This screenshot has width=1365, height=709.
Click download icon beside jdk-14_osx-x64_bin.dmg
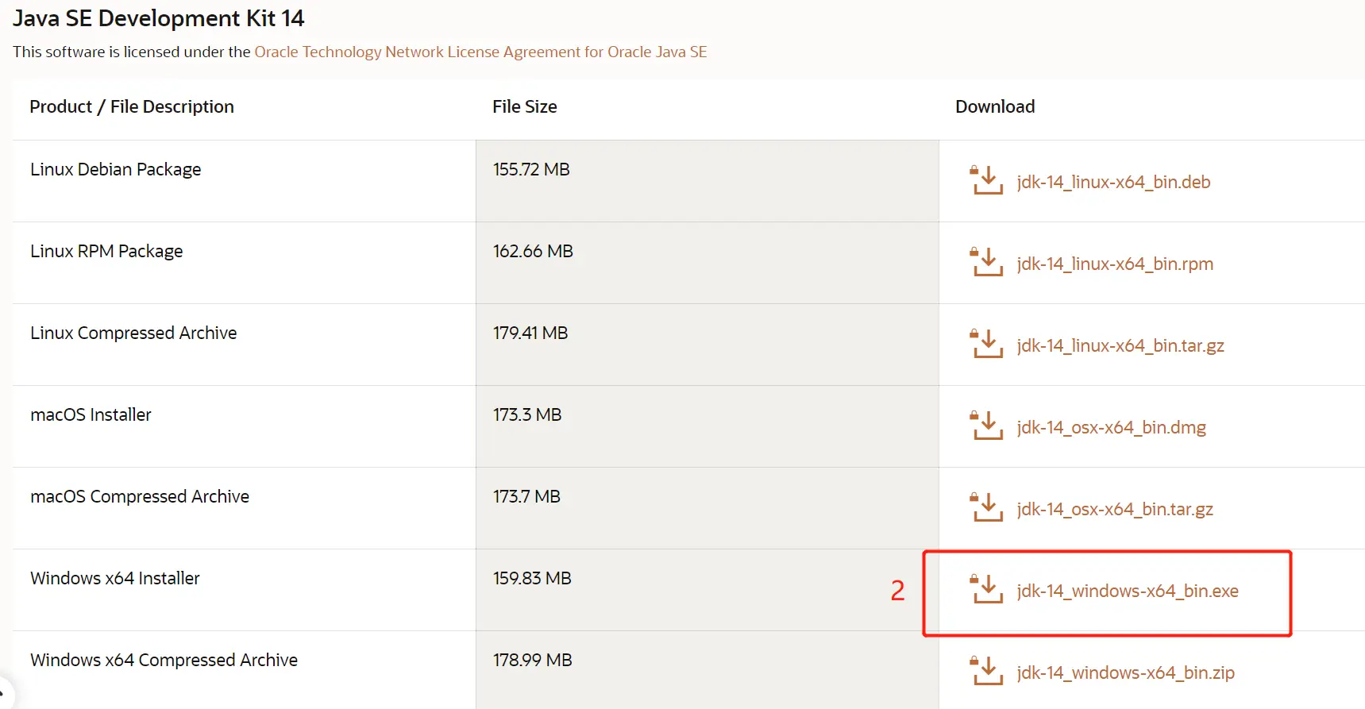click(x=986, y=426)
